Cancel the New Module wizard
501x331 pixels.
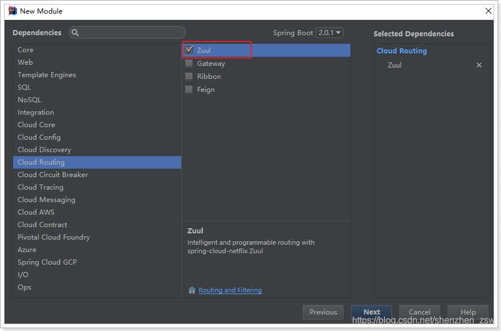[420, 312]
